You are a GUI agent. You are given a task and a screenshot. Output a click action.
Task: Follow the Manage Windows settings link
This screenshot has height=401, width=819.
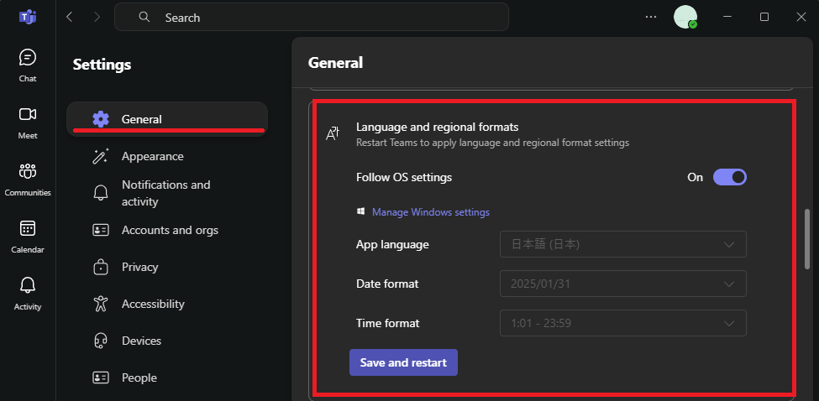point(430,212)
